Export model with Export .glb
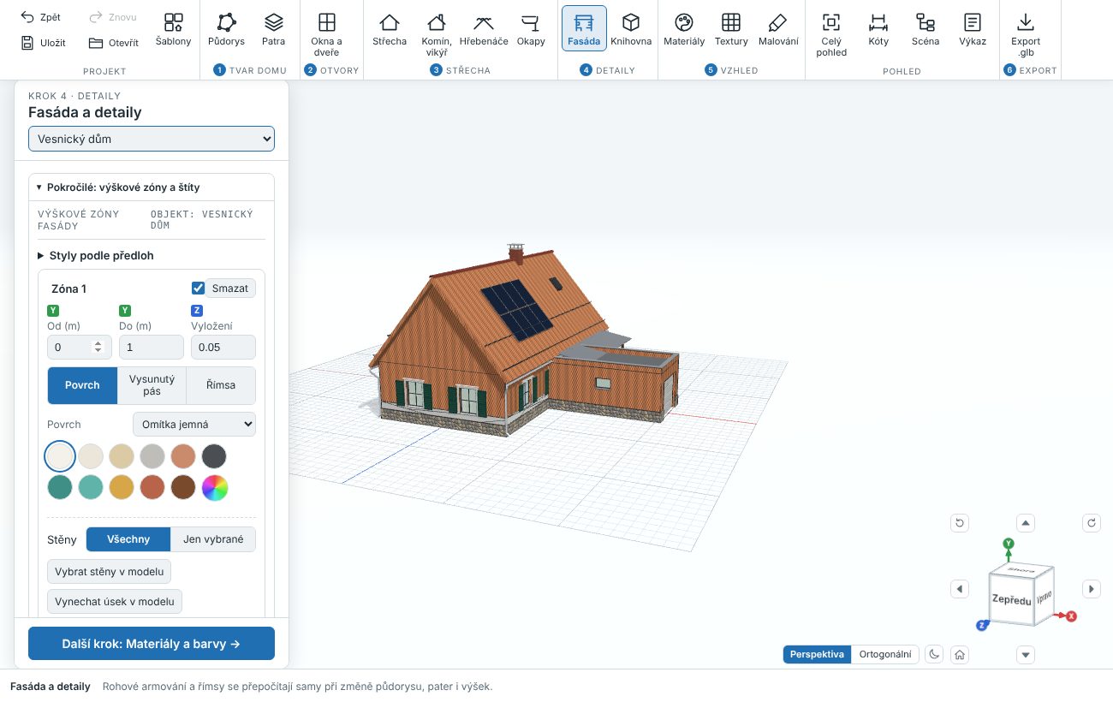This screenshot has height=702, width=1113. [1026, 34]
